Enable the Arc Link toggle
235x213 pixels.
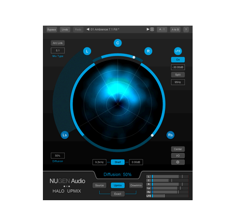[58, 43]
